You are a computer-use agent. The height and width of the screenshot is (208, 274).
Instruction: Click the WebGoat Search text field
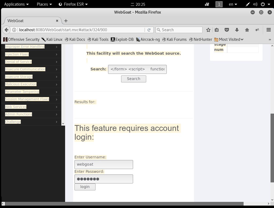click(137, 69)
